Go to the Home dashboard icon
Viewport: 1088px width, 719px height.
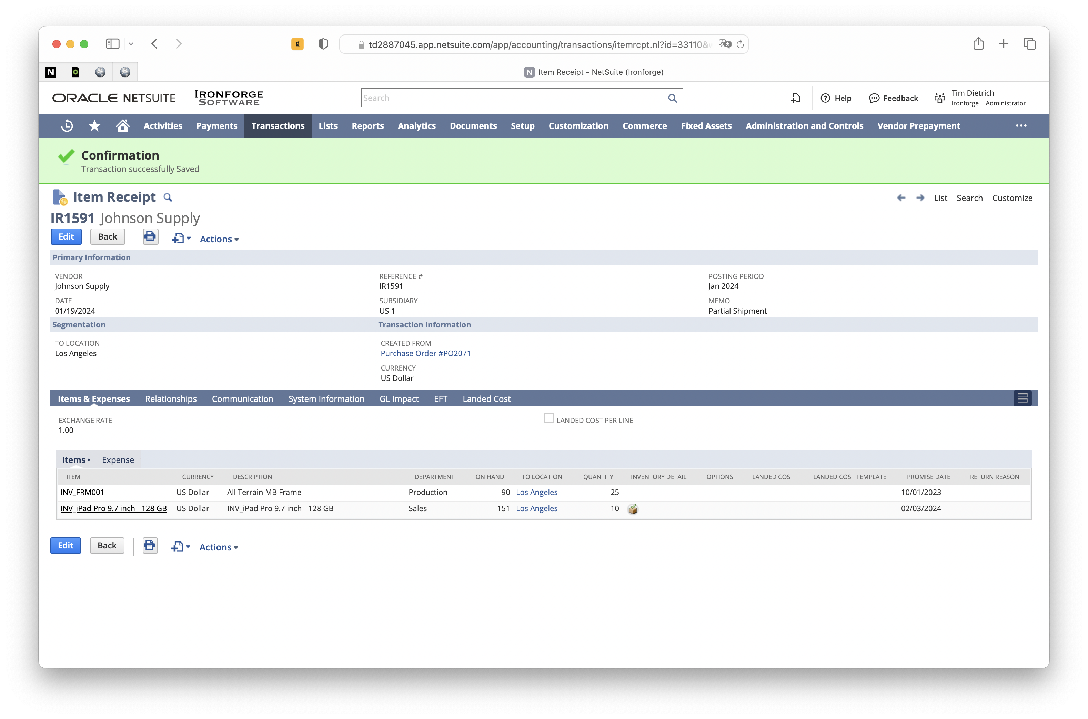pyautogui.click(x=122, y=125)
